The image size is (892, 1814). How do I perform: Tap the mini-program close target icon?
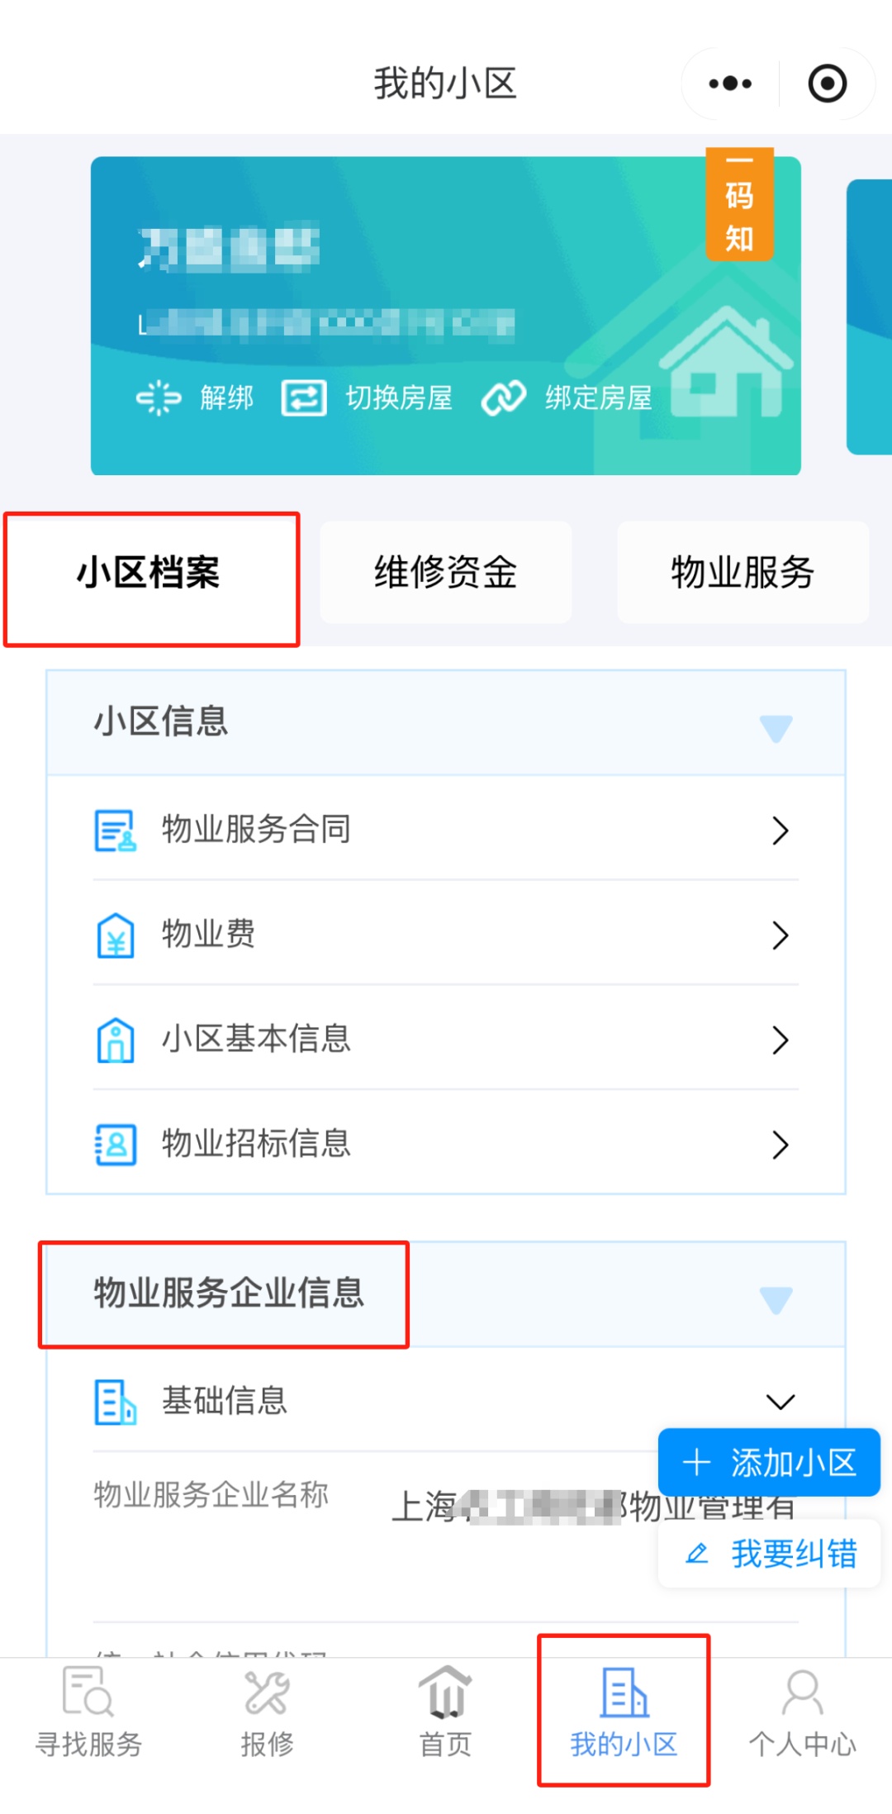tap(827, 83)
